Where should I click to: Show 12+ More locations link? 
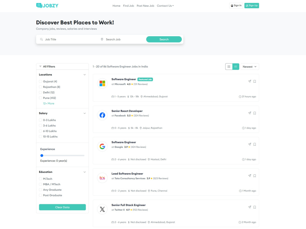tap(49, 104)
